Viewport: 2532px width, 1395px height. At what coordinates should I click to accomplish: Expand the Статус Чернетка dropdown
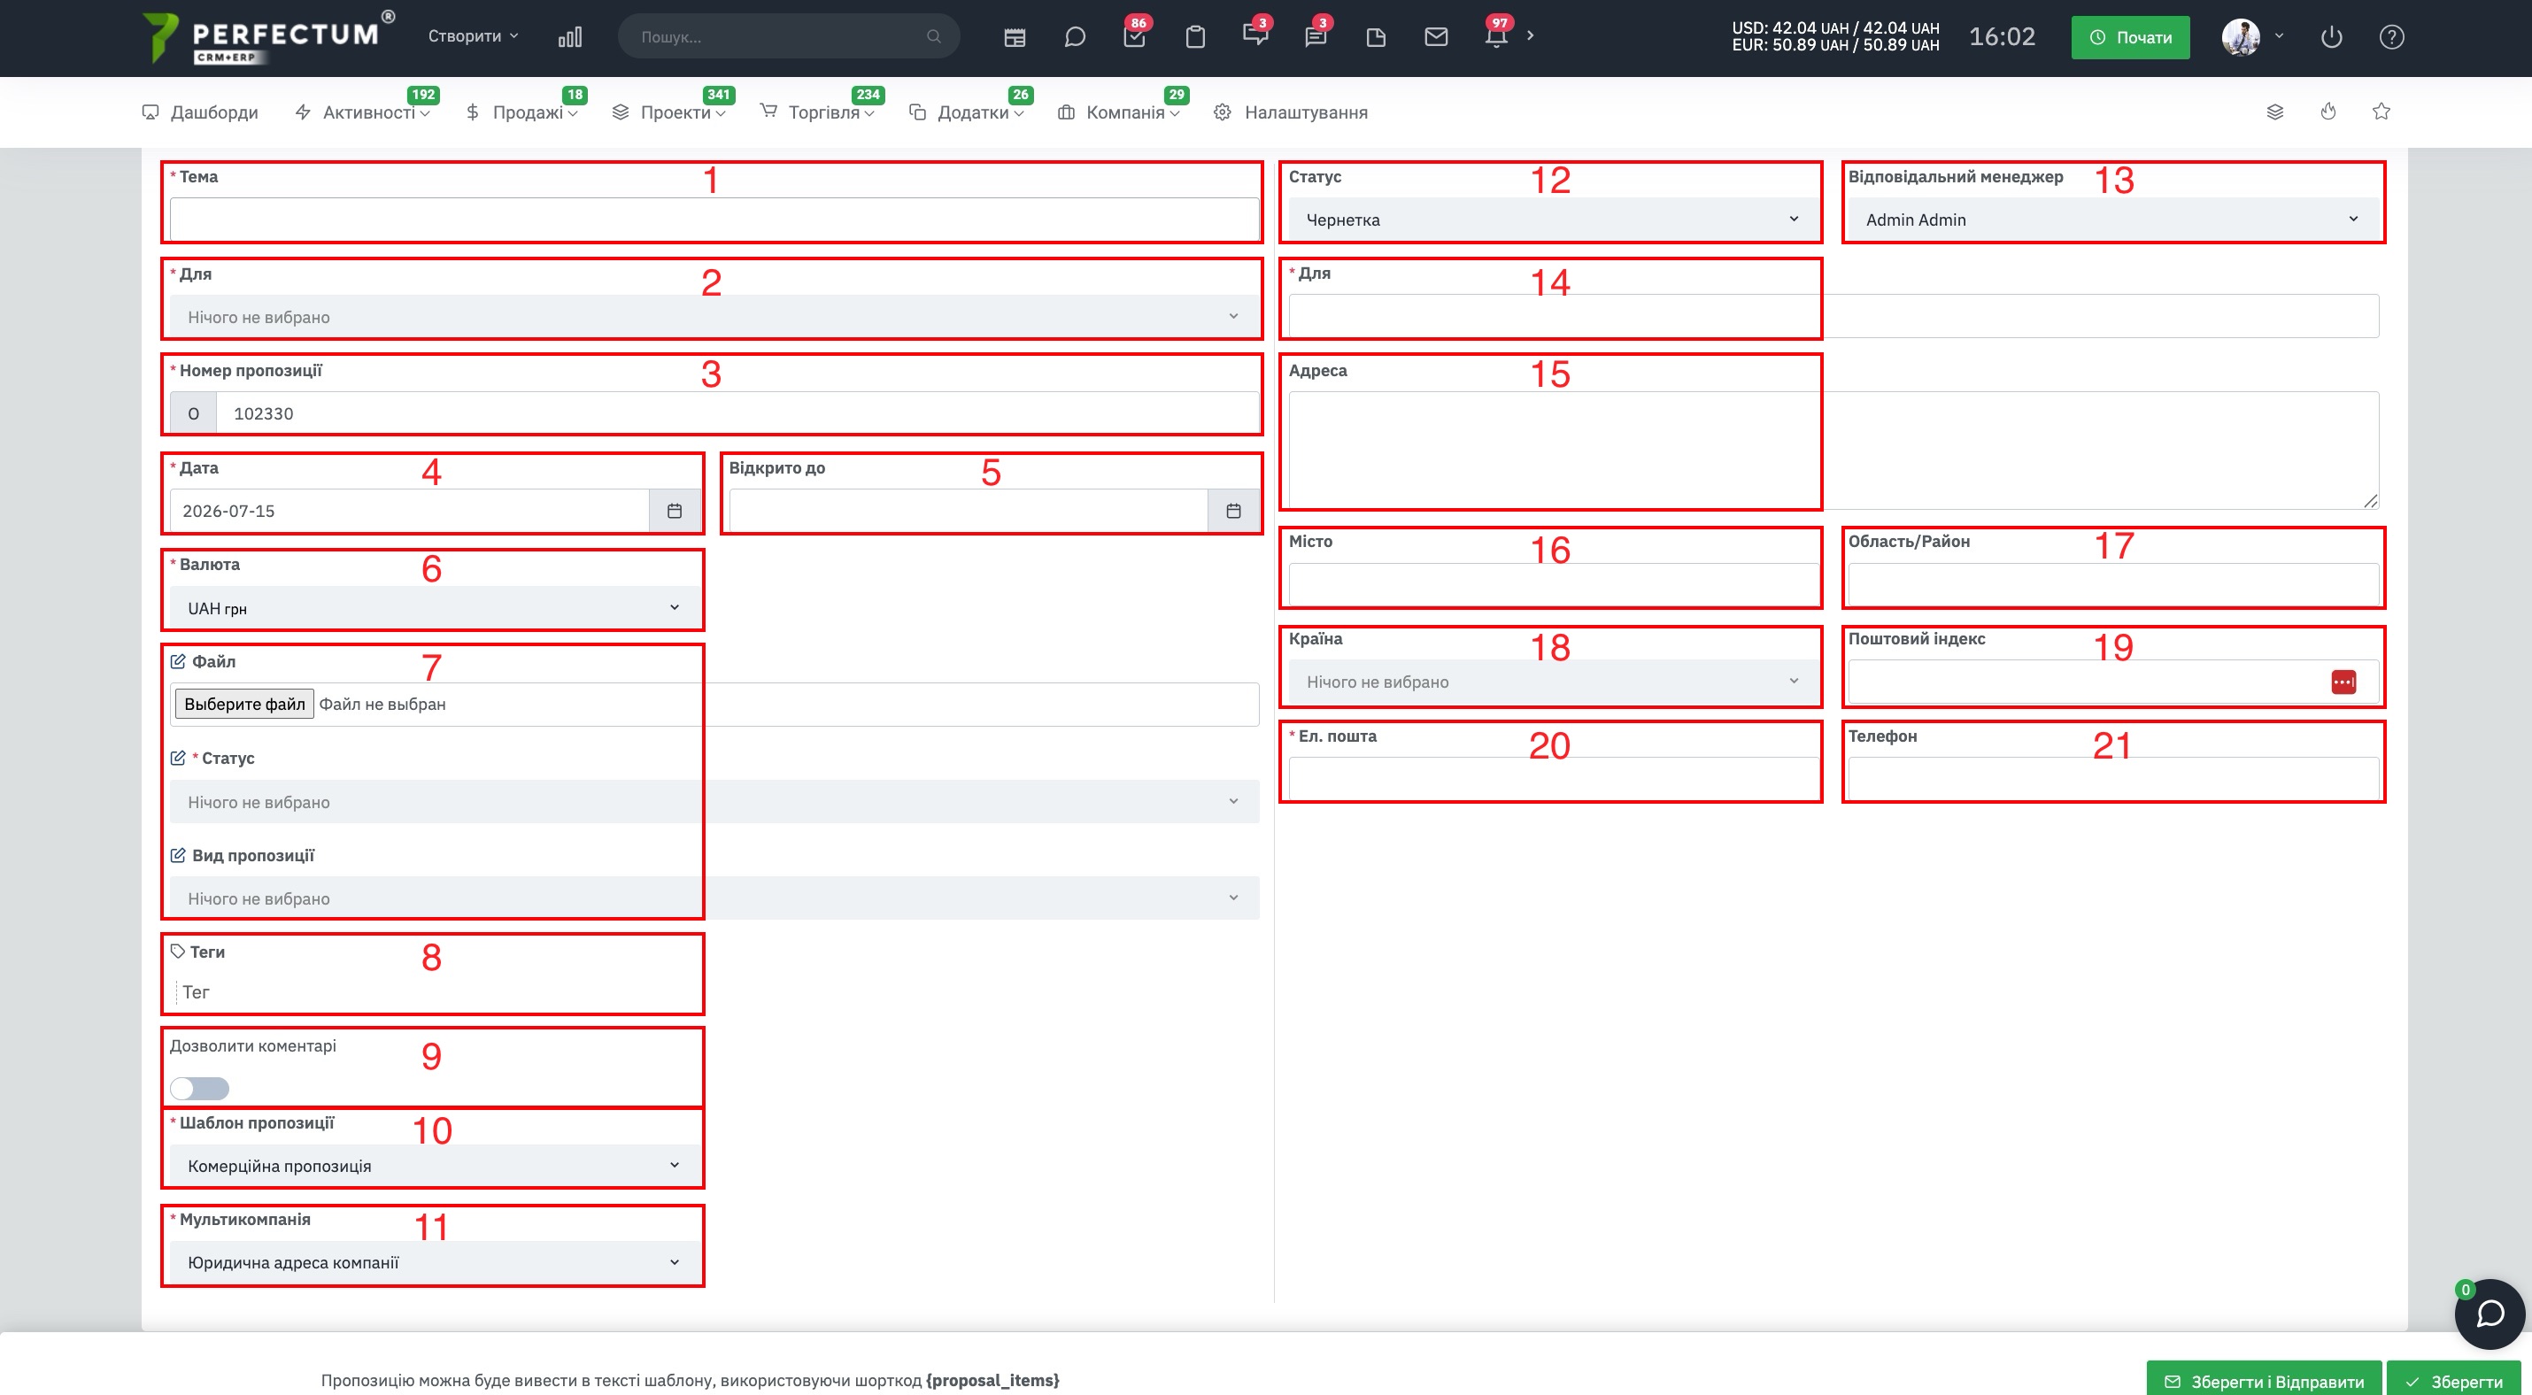[x=1552, y=219]
